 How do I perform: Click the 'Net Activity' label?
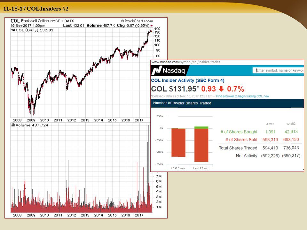pyautogui.click(x=247, y=156)
